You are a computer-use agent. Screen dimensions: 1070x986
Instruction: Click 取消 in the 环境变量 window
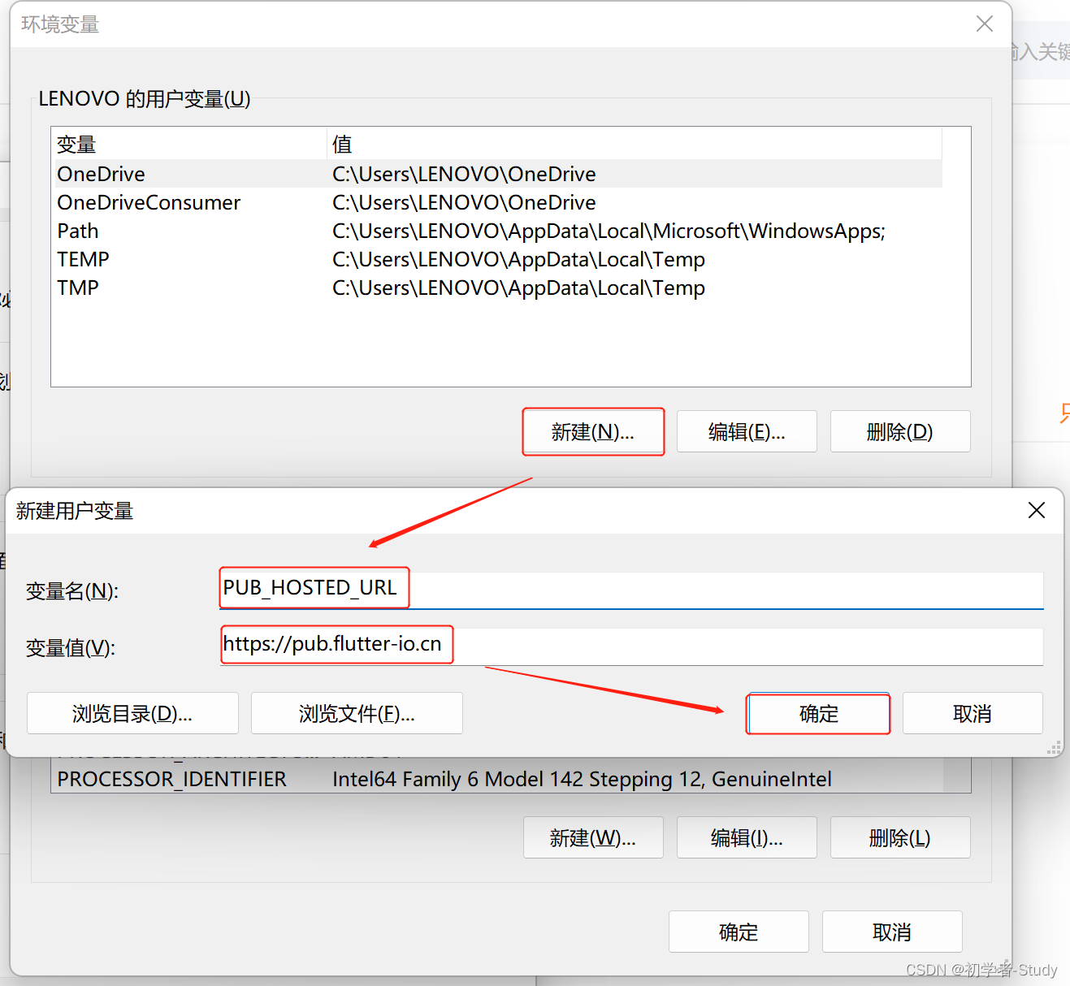pyautogui.click(x=892, y=932)
